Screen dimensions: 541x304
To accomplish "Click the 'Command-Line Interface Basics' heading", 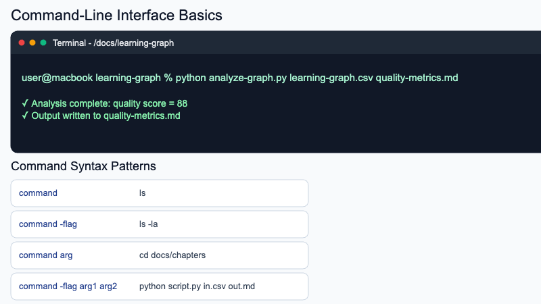I will 116,15.
